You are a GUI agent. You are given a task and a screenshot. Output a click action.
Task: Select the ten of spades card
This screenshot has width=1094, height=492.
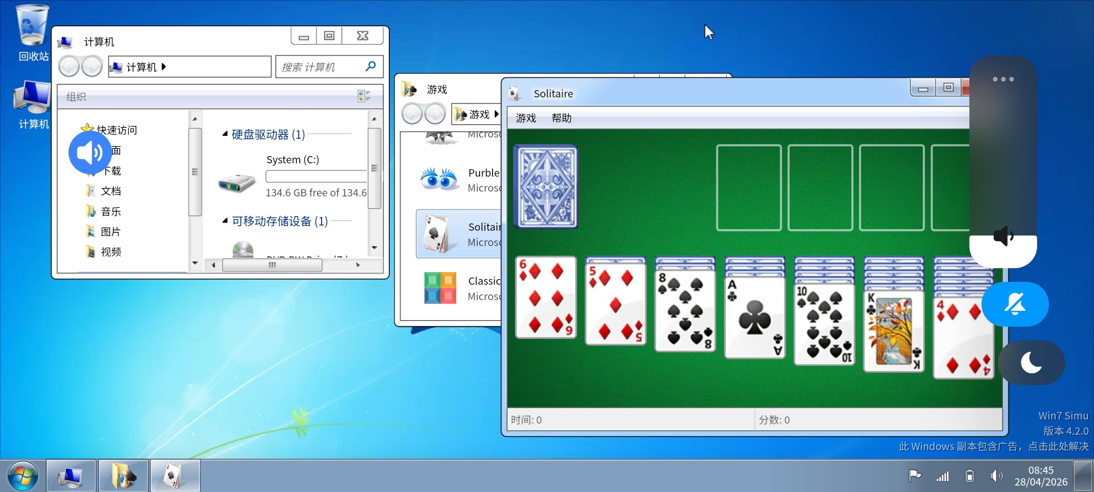coord(824,325)
